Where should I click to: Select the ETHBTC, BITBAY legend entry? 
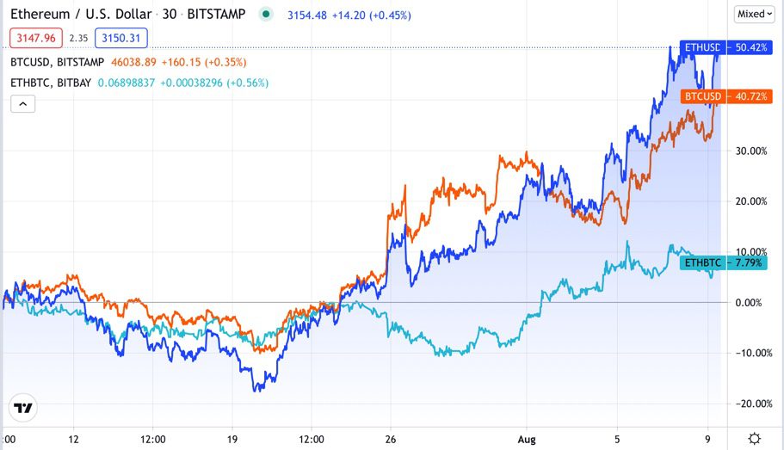pyautogui.click(x=52, y=83)
